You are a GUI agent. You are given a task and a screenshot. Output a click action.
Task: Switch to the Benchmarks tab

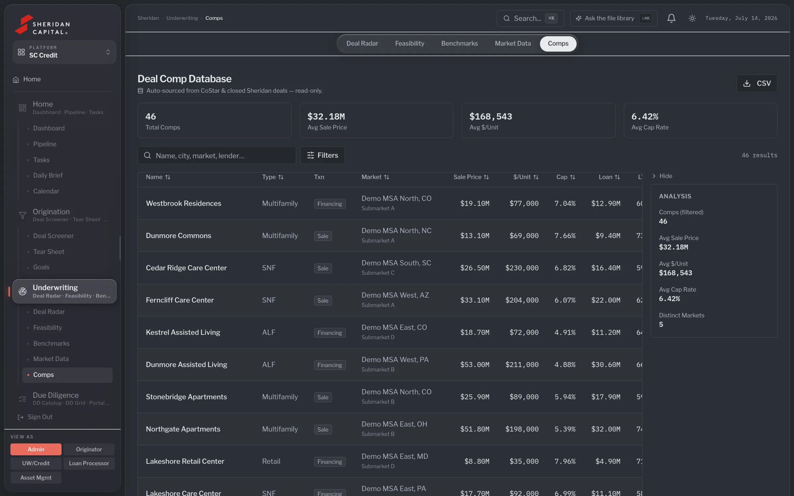(459, 44)
